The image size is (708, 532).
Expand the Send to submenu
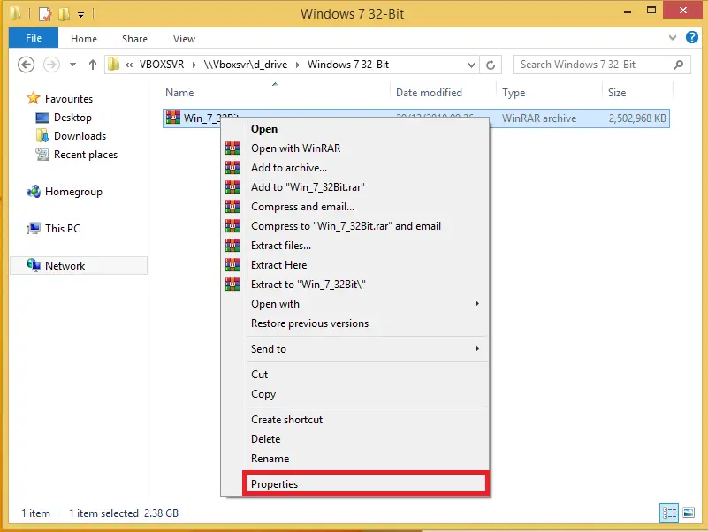tap(476, 348)
